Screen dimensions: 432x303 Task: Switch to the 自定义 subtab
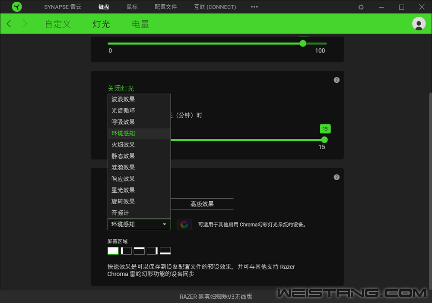click(x=58, y=24)
